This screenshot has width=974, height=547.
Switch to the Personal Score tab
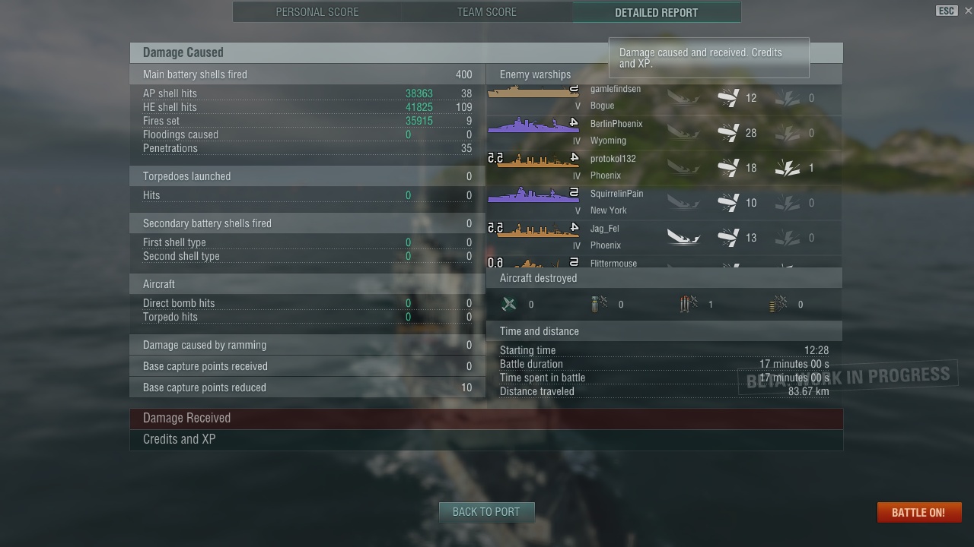click(x=317, y=12)
